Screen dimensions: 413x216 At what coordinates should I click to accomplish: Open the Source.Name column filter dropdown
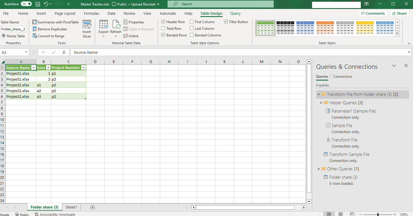[x=33, y=68]
